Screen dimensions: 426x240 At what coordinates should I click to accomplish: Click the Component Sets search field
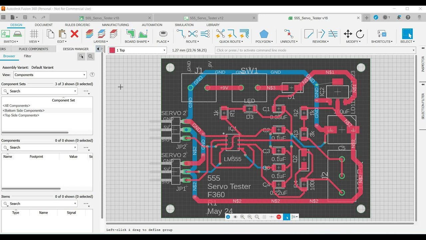pos(39,91)
